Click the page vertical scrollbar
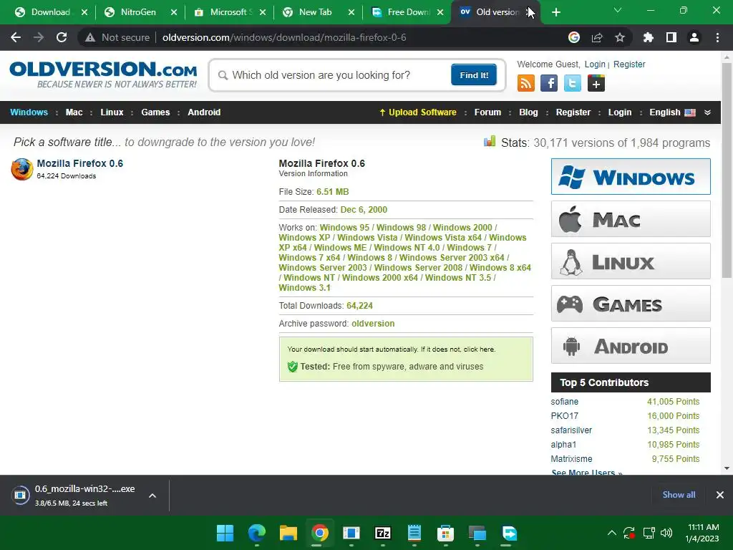This screenshot has width=733, height=550. pos(727,170)
